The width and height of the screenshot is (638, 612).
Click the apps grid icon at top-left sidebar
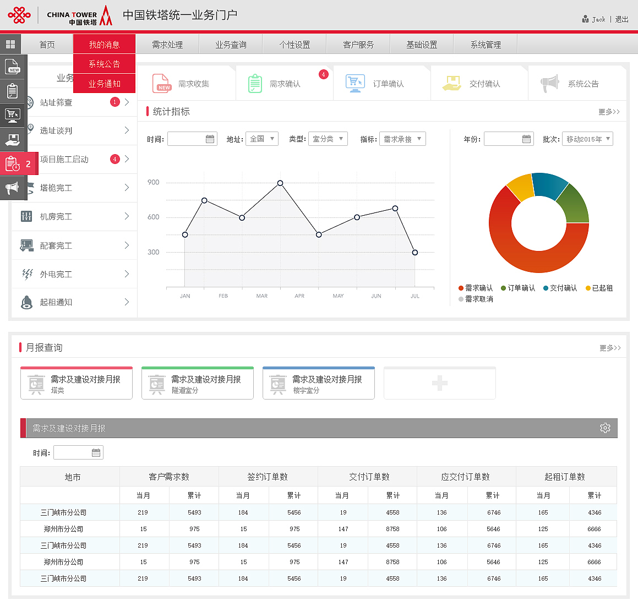(x=11, y=43)
